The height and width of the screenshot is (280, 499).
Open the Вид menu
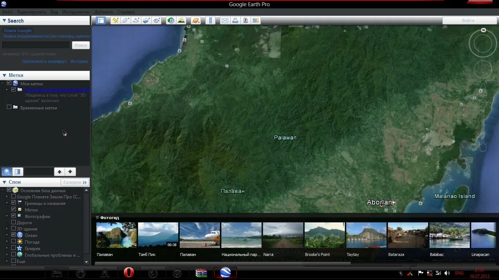tap(54, 12)
